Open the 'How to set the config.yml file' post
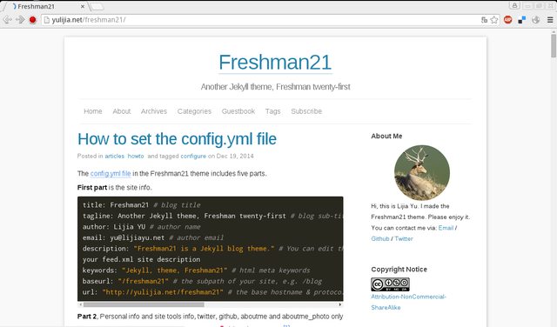 coord(177,139)
